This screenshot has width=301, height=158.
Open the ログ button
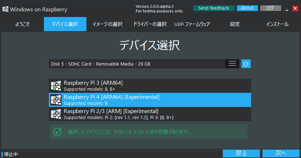[x=271, y=8]
